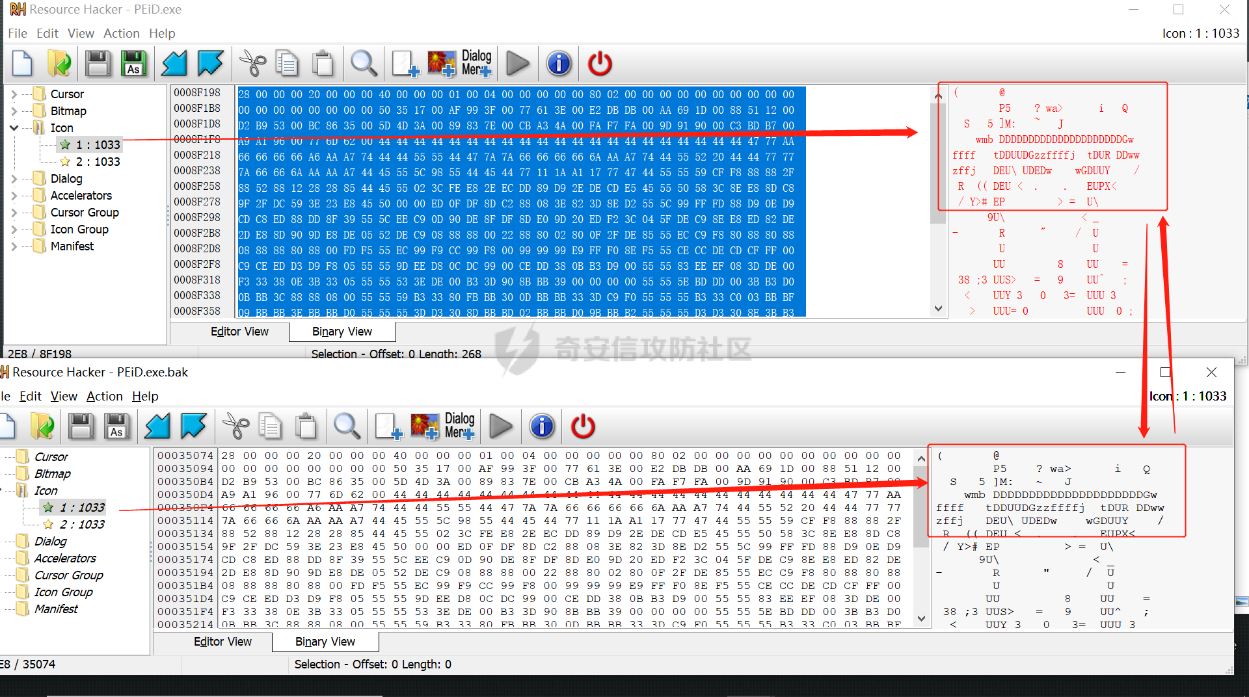The image size is (1249, 697).
Task: Open Edit menu in PEiD.exe window
Action: [47, 33]
